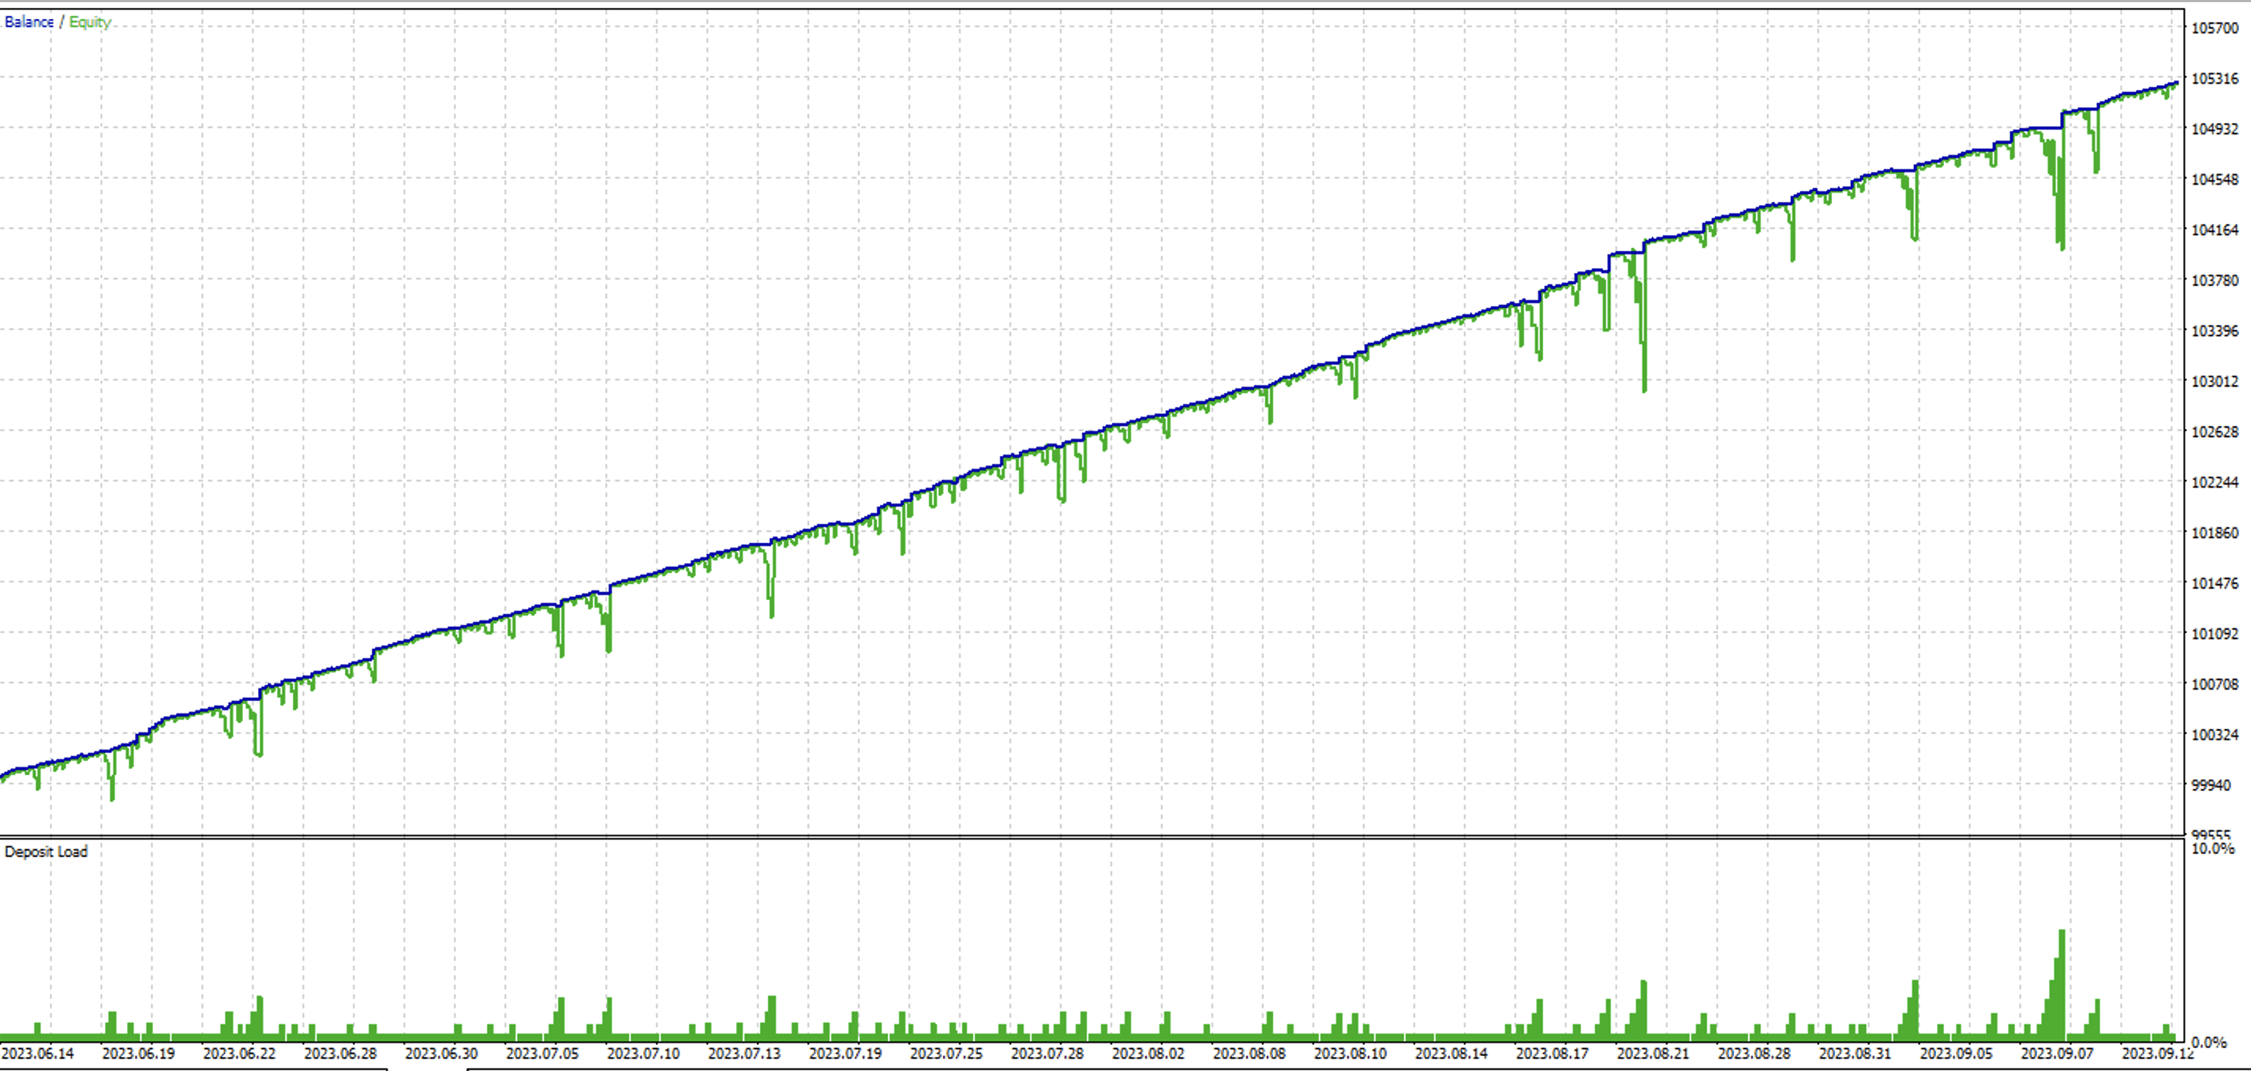Click the Equity legend label
The image size is (2251, 1071).
(90, 22)
